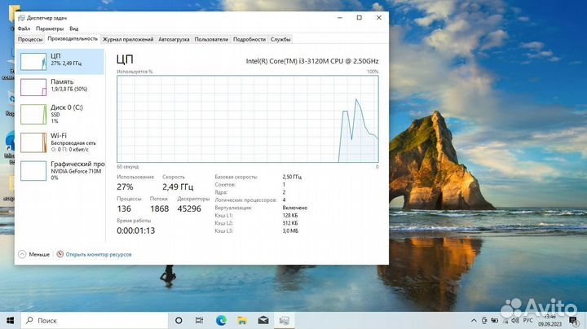This screenshot has height=329, width=587.
Task: Open the Параметры menu
Action: click(50, 29)
